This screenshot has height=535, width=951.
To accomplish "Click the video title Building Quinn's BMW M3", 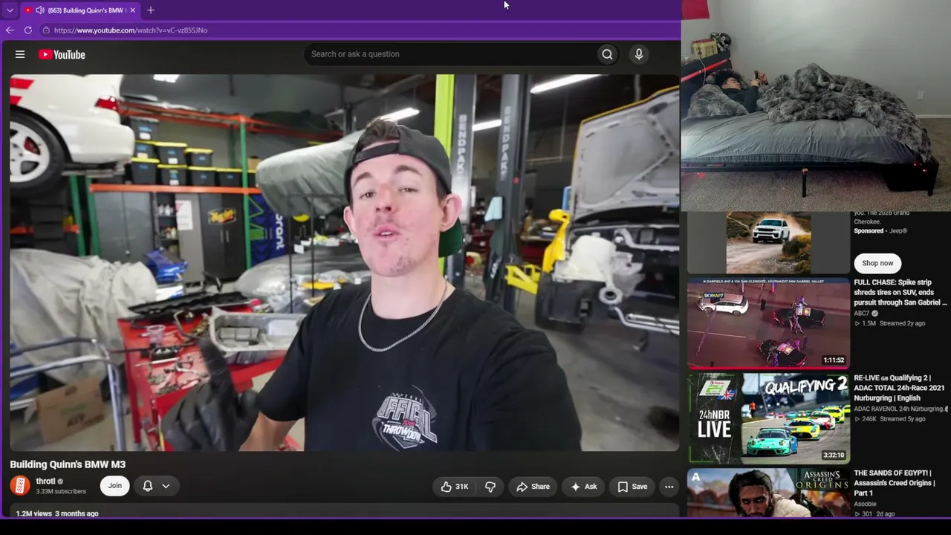I will [x=68, y=464].
